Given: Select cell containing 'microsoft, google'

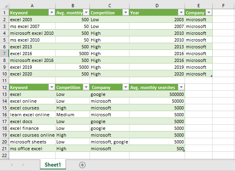Looking at the screenshot, I should click(x=110, y=142).
